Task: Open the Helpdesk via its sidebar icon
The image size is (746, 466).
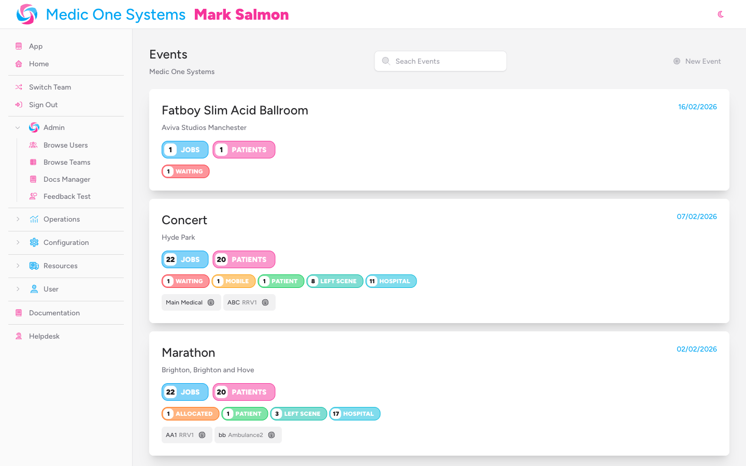Action: coord(19,336)
